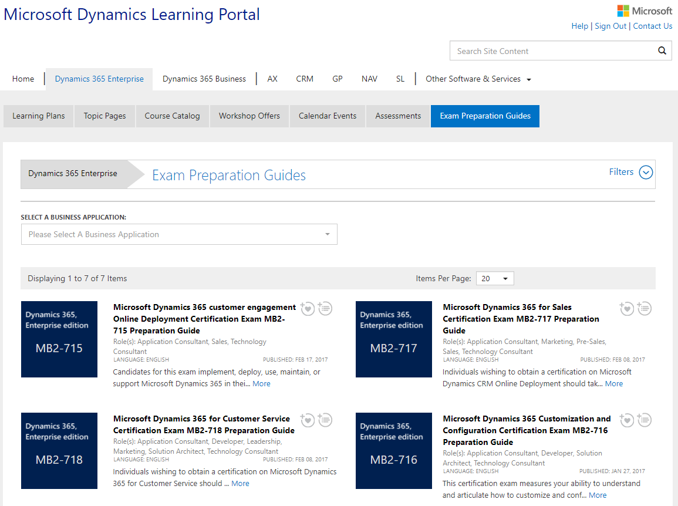This screenshot has width=678, height=506.
Task: Add MB2-715 guide to list icon
Action: click(325, 308)
